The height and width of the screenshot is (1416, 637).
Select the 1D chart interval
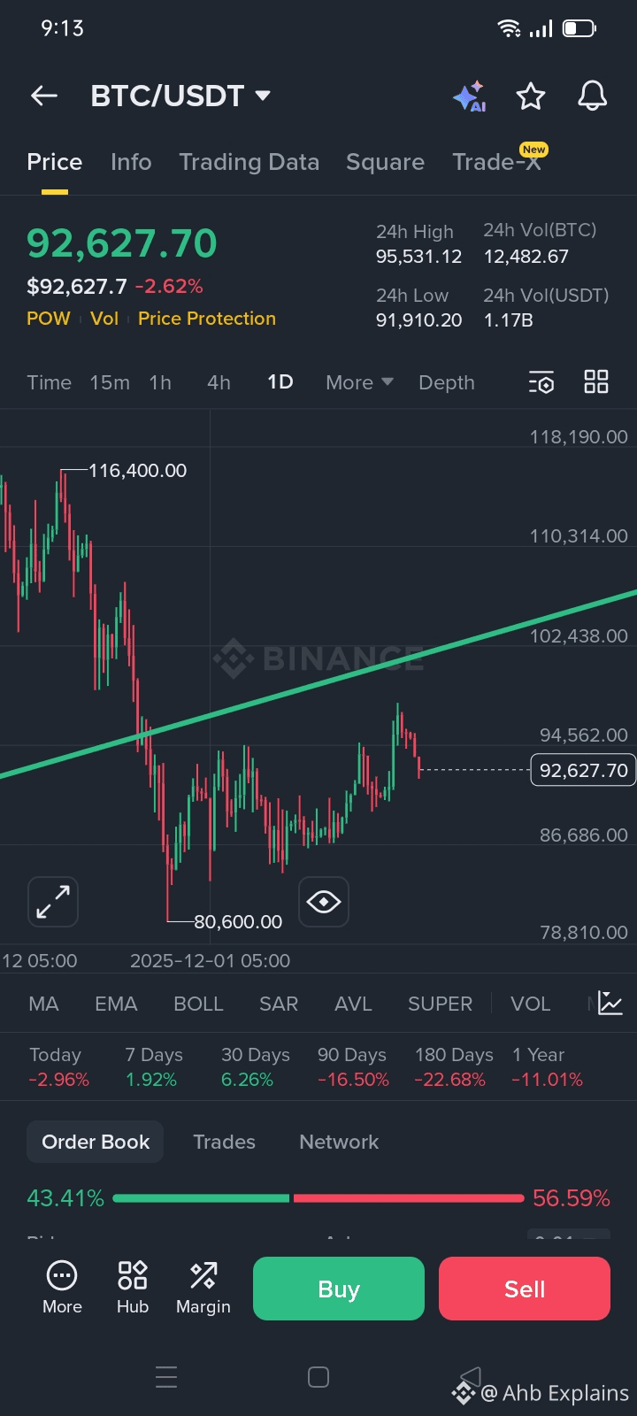[280, 381]
